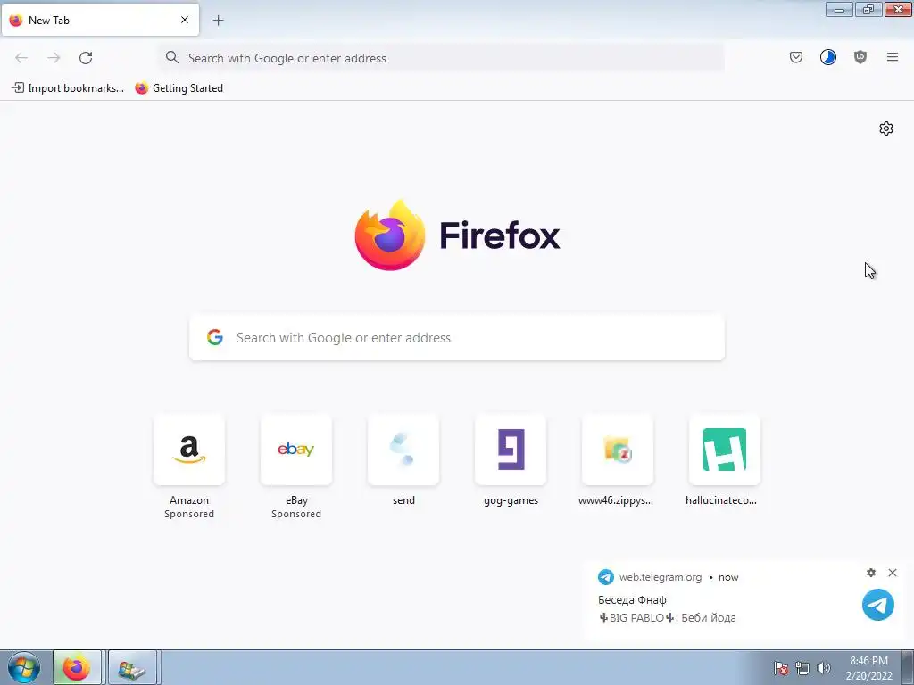Open the blue half-circle extension icon
The image size is (914, 685).
[x=827, y=57]
